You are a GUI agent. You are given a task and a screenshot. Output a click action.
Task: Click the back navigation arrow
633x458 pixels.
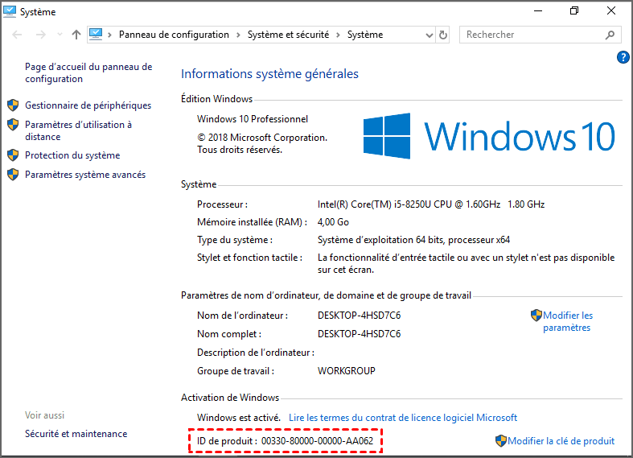17,35
